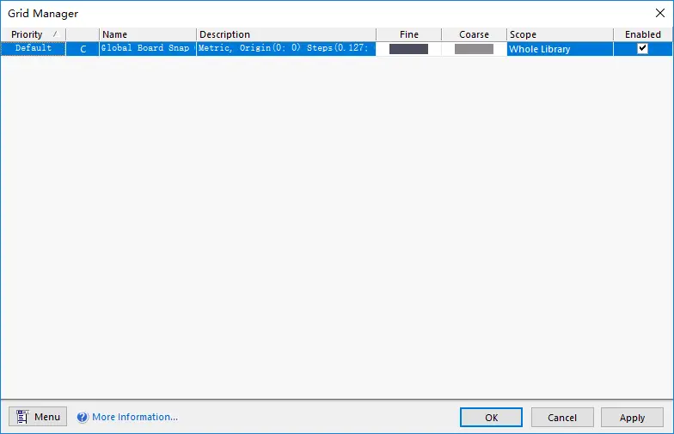This screenshot has height=434, width=674.
Task: Click Apply to save grid changes
Action: (x=632, y=418)
